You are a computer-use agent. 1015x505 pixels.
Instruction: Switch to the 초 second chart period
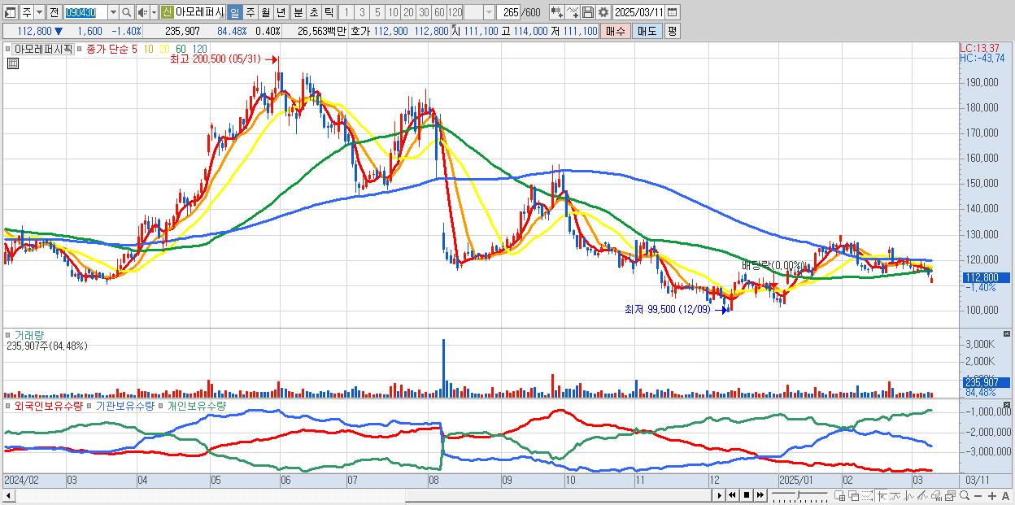point(313,12)
